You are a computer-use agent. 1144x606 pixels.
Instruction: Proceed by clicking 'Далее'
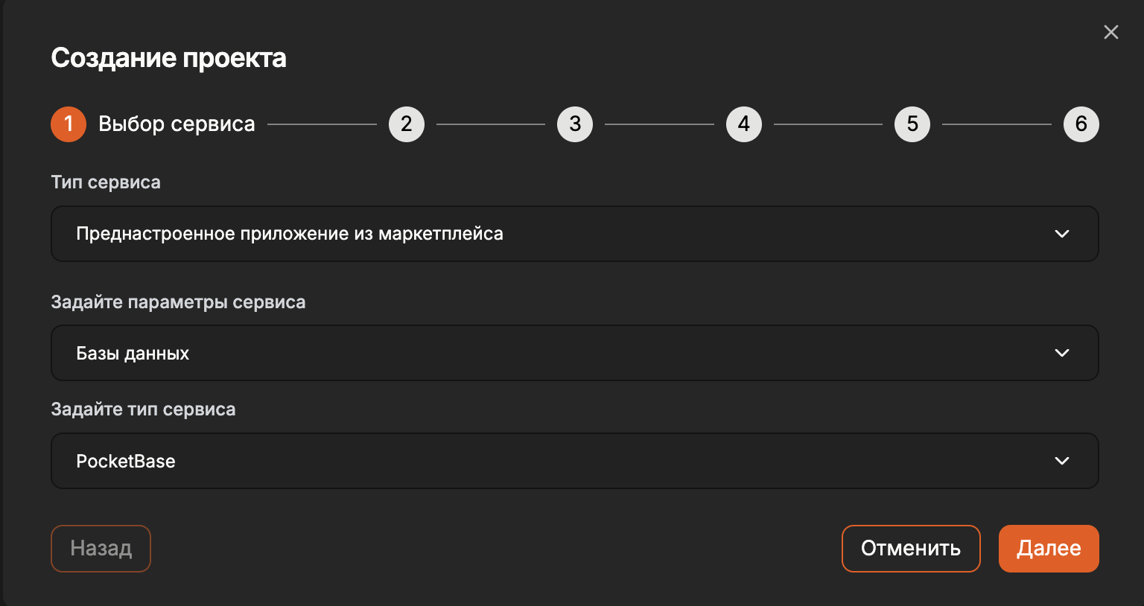point(1049,549)
